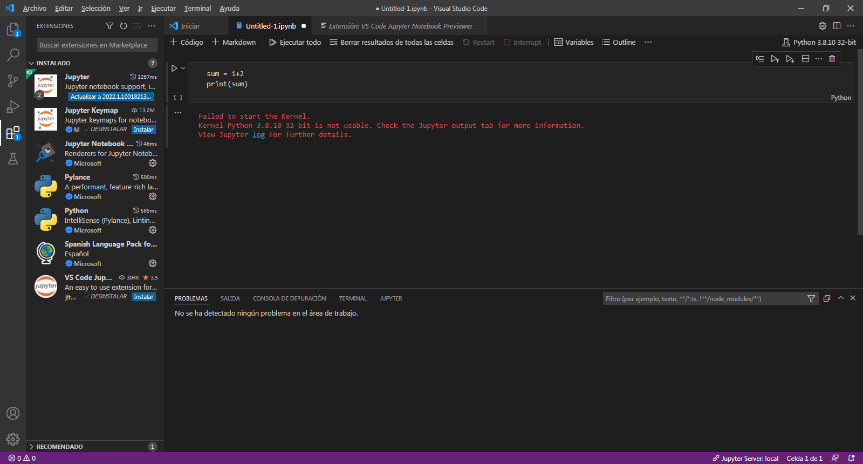This screenshot has height=464, width=863.
Task: Switch to the JUPYTER panel tab
Action: click(x=391, y=298)
